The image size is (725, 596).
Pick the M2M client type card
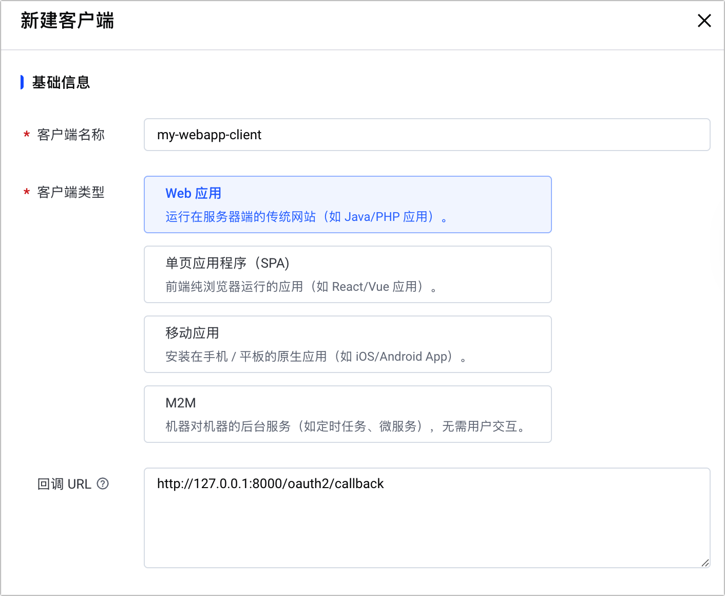point(348,414)
